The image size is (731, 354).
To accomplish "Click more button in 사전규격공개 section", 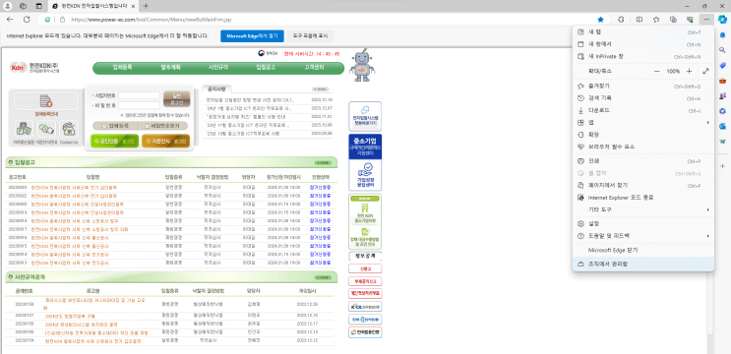I will [323, 277].
